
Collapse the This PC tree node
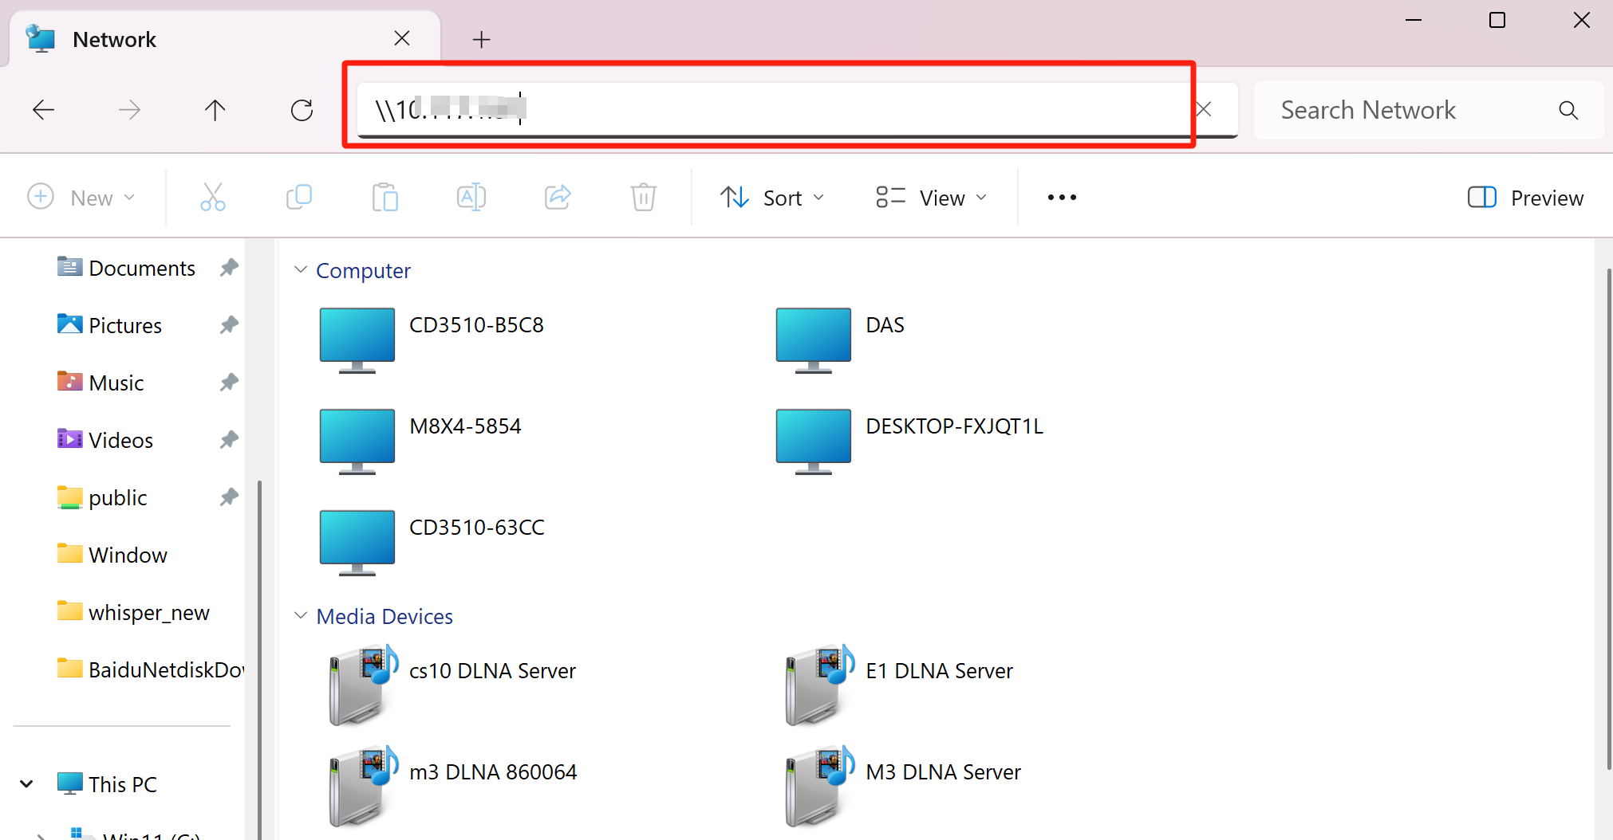(x=26, y=784)
